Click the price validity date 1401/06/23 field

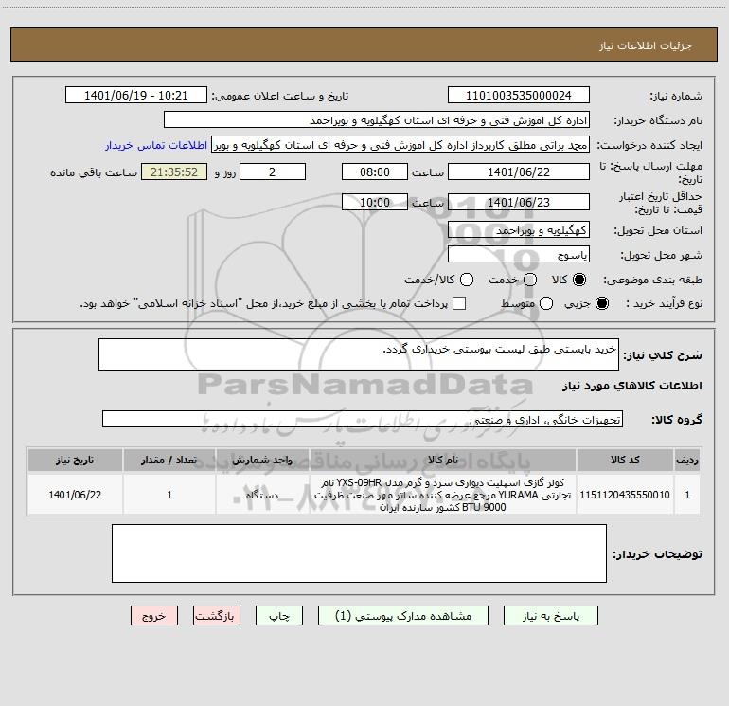coord(519,202)
